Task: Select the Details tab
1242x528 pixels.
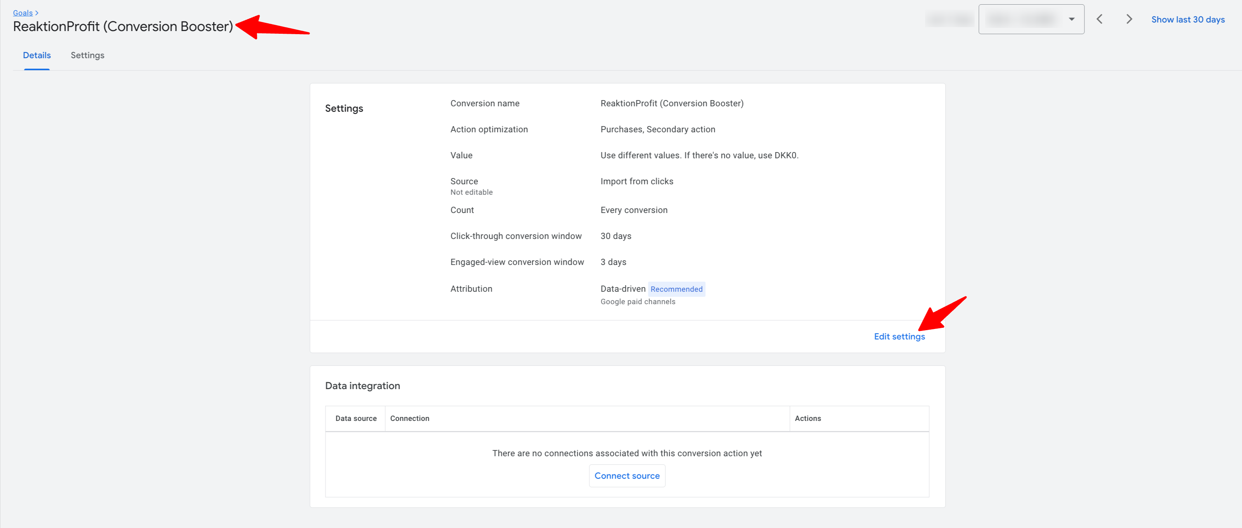Action: point(36,55)
